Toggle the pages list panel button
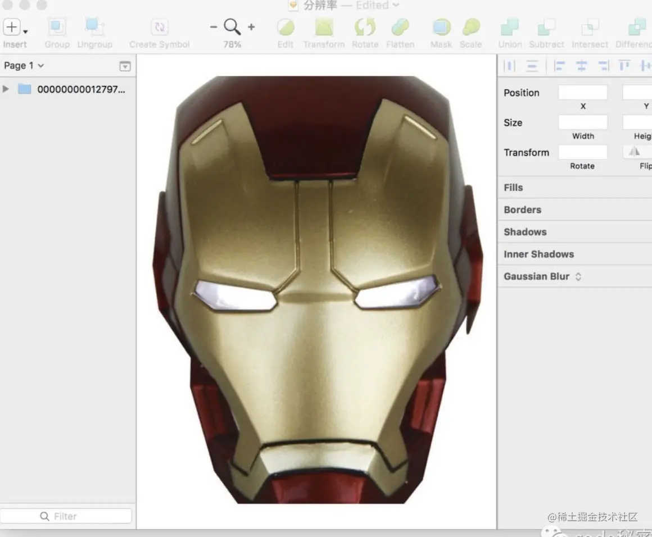The height and width of the screenshot is (537, 652). click(125, 66)
